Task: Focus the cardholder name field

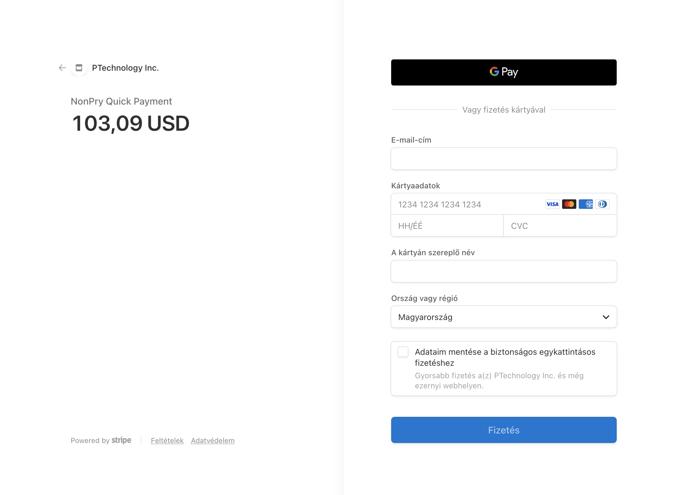Action: coord(504,271)
